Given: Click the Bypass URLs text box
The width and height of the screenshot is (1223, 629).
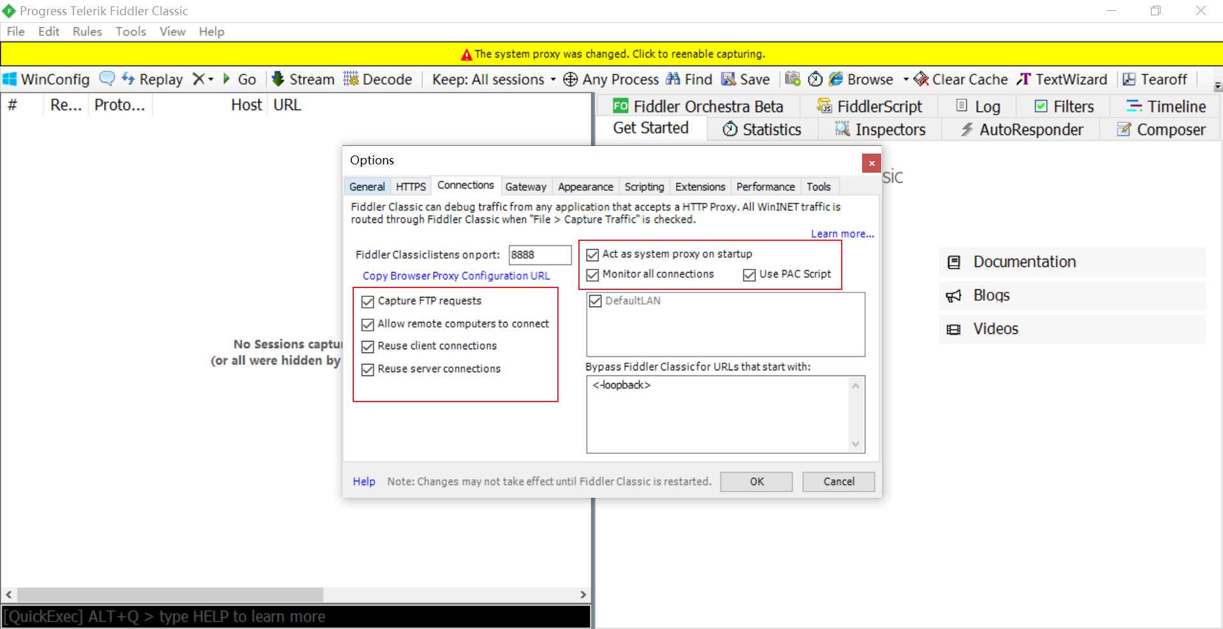Looking at the screenshot, I should pyautogui.click(x=726, y=414).
